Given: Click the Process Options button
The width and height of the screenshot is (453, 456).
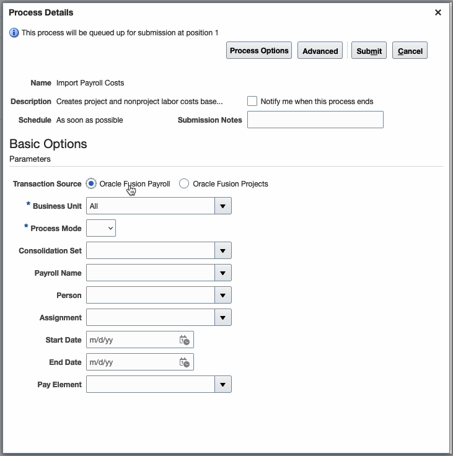Looking at the screenshot, I should [x=259, y=50].
